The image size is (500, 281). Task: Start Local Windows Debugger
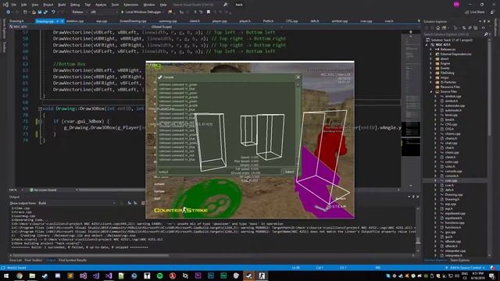tap(141, 12)
